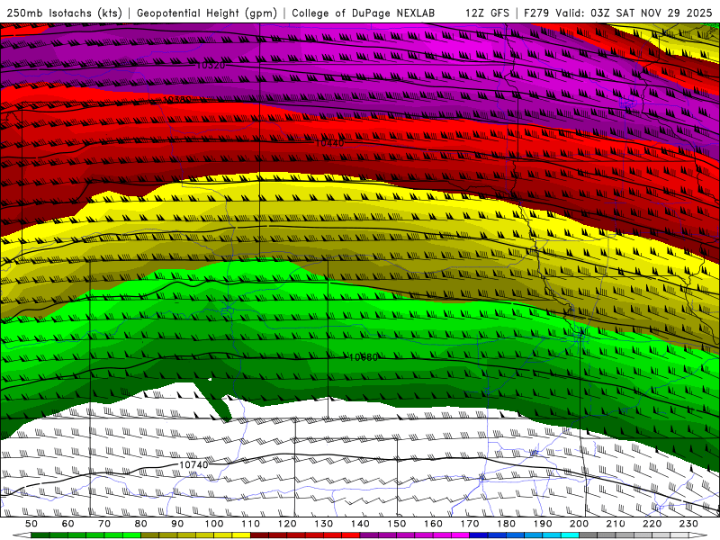Image resolution: width=720 pixels, height=540 pixels.
Task: Click the 230 value on the color scale
Action: pos(688,524)
